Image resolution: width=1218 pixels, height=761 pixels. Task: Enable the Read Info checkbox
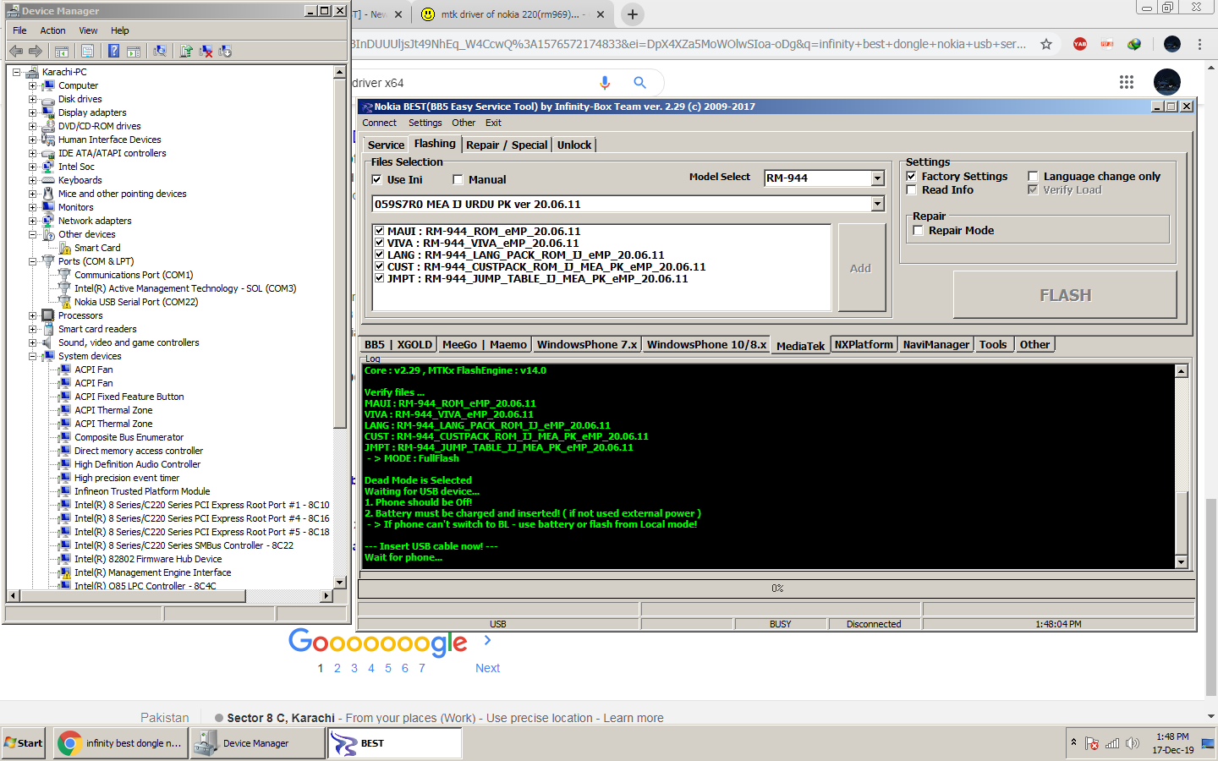(911, 190)
